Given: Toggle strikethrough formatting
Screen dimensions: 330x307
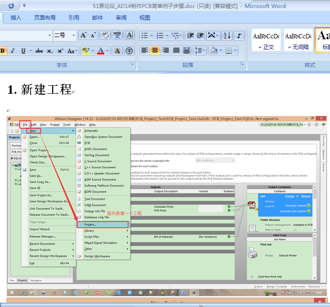Looking at the screenshot, I should click(39, 50).
